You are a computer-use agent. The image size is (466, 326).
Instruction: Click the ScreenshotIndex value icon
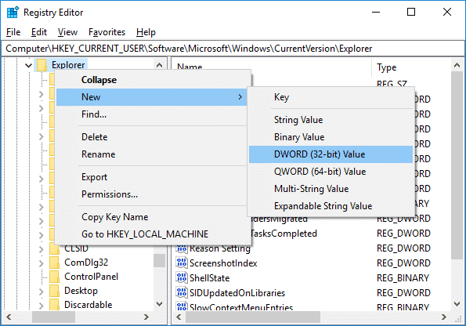pyautogui.click(x=182, y=263)
